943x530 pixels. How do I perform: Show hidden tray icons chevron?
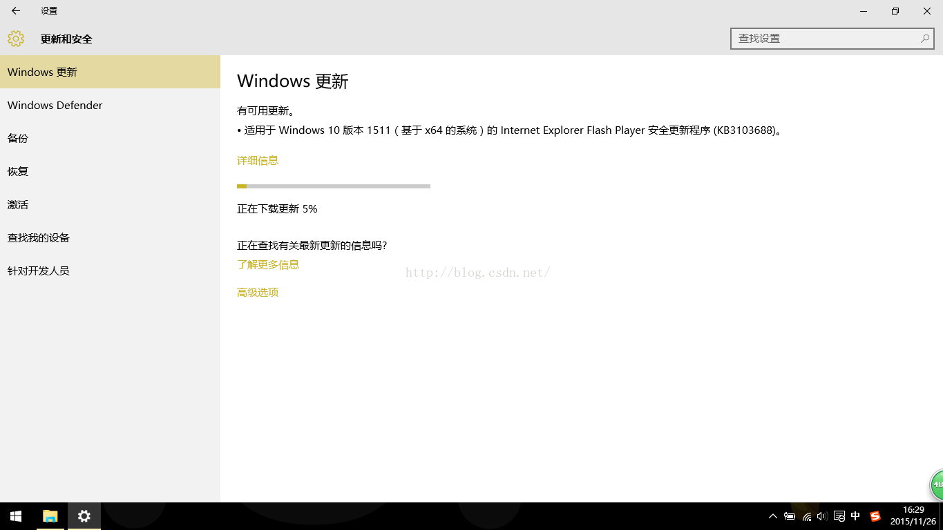[x=773, y=516]
